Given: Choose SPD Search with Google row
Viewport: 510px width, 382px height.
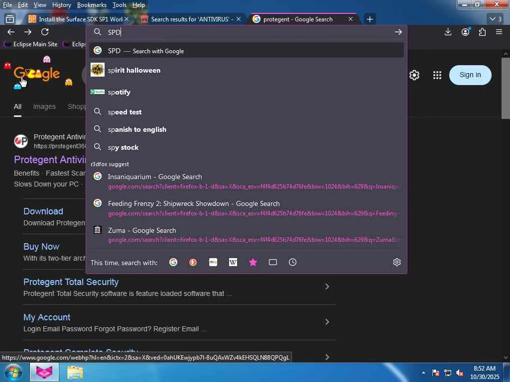Looking at the screenshot, I should click(246, 51).
